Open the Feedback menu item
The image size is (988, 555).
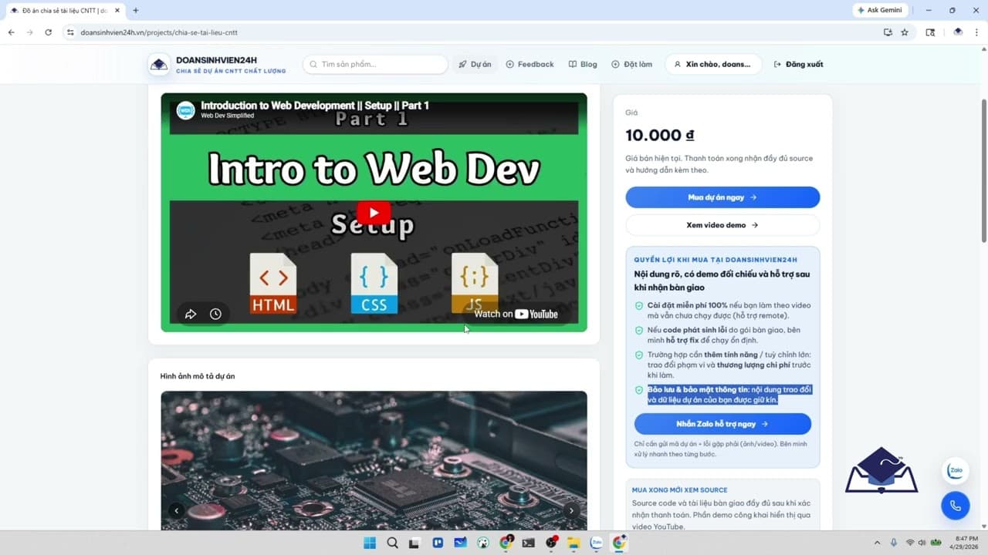530,64
